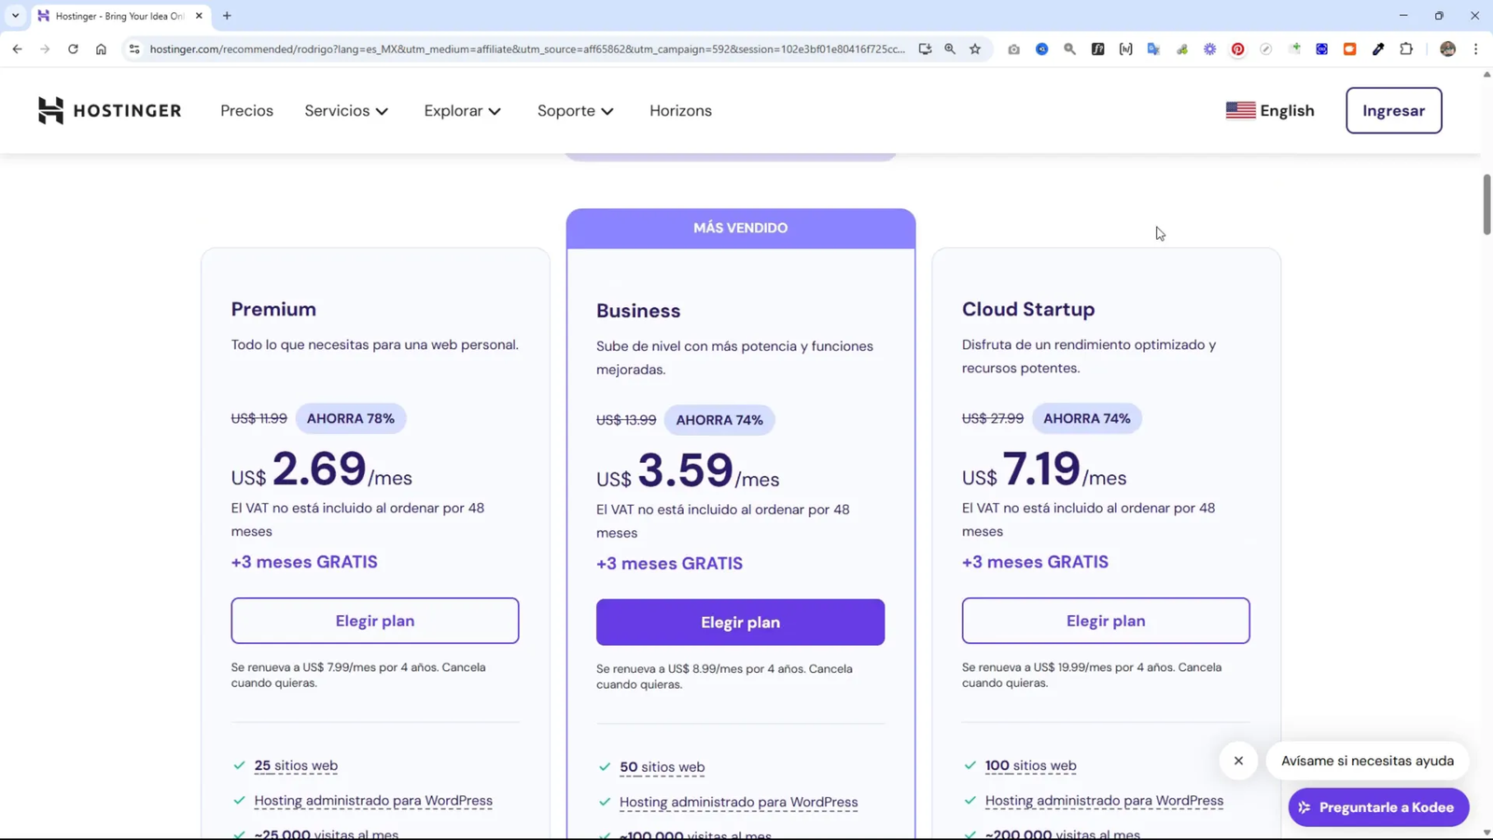Bookmark this page with the star icon
1493x840 pixels.
pos(975,49)
